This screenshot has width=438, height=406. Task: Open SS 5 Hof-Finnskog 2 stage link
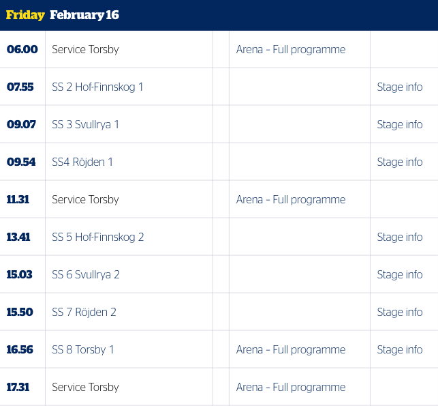[98, 237]
